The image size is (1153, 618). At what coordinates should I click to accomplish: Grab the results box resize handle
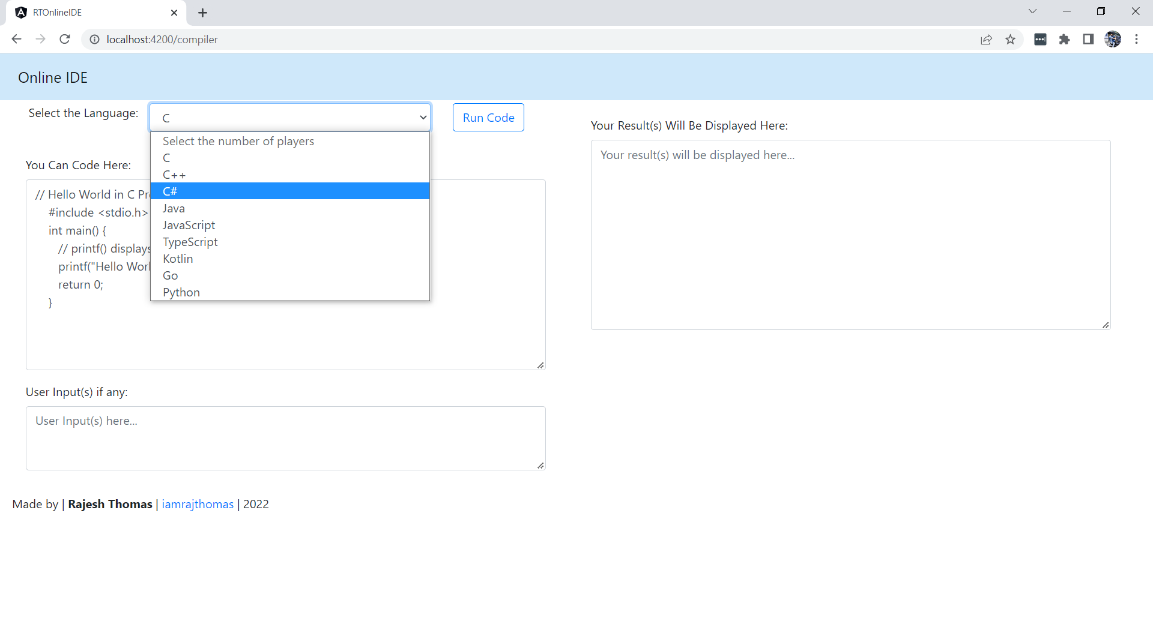click(x=1106, y=325)
